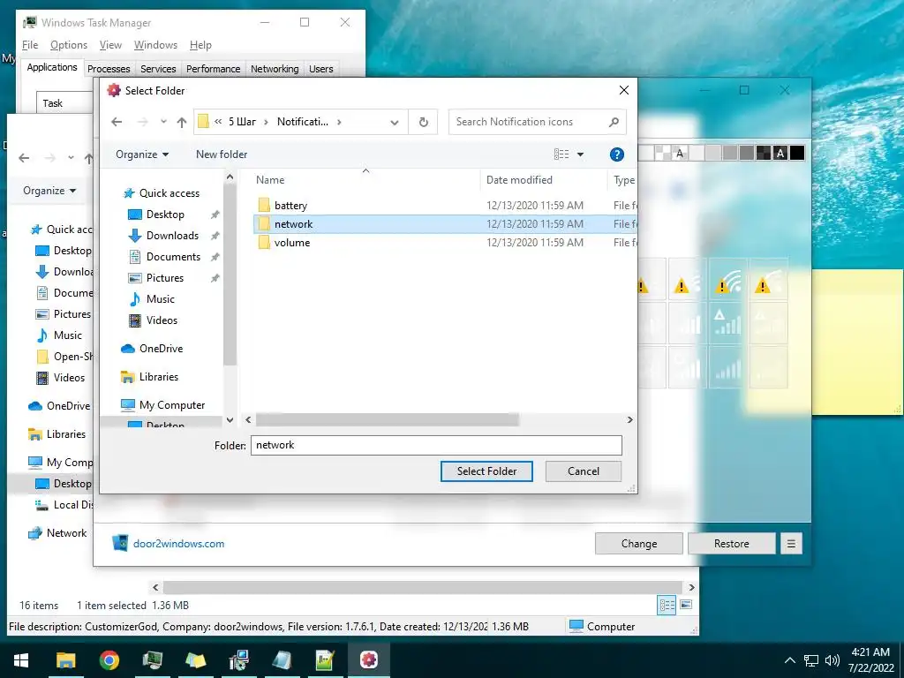Switch to Users tab in Task Manager

coord(320,69)
